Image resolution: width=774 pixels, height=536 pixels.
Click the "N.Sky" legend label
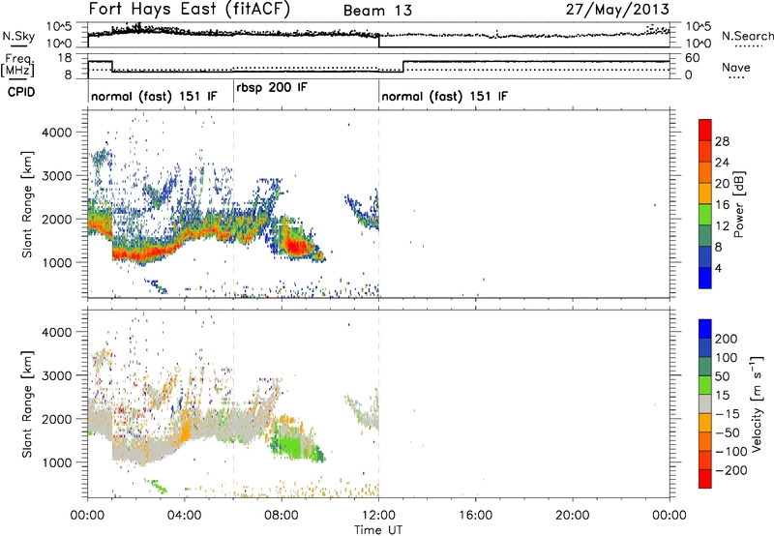point(18,37)
